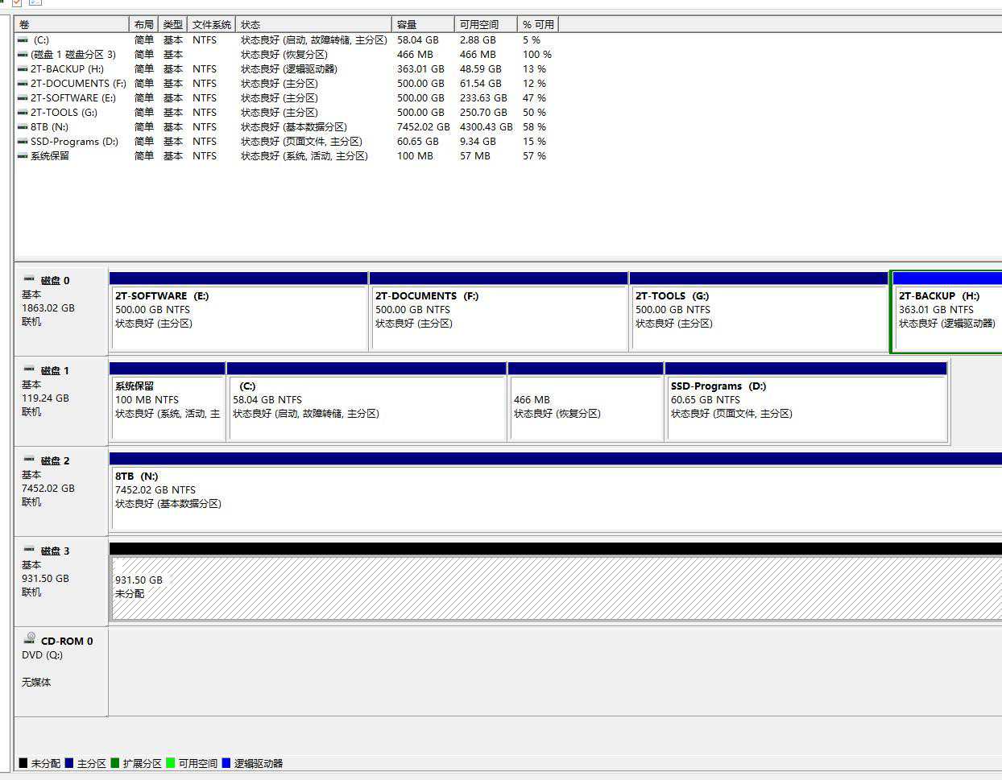The width and height of the screenshot is (1002, 780).
Task: Select the 466 MB recovery partition block
Action: click(x=586, y=407)
